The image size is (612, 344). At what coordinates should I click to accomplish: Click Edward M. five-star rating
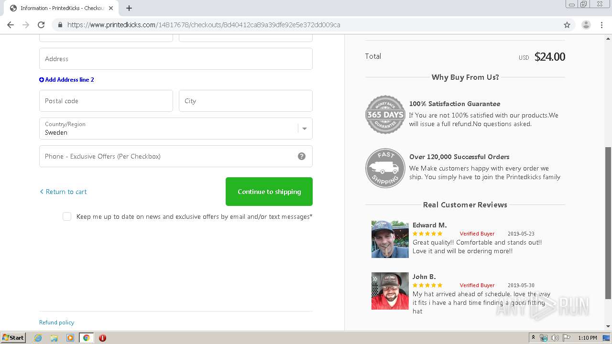(x=427, y=234)
